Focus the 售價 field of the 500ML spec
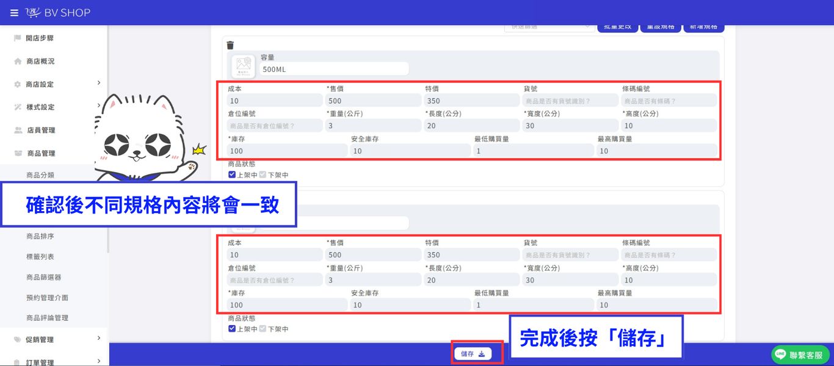This screenshot has height=366, width=834. (x=374, y=101)
